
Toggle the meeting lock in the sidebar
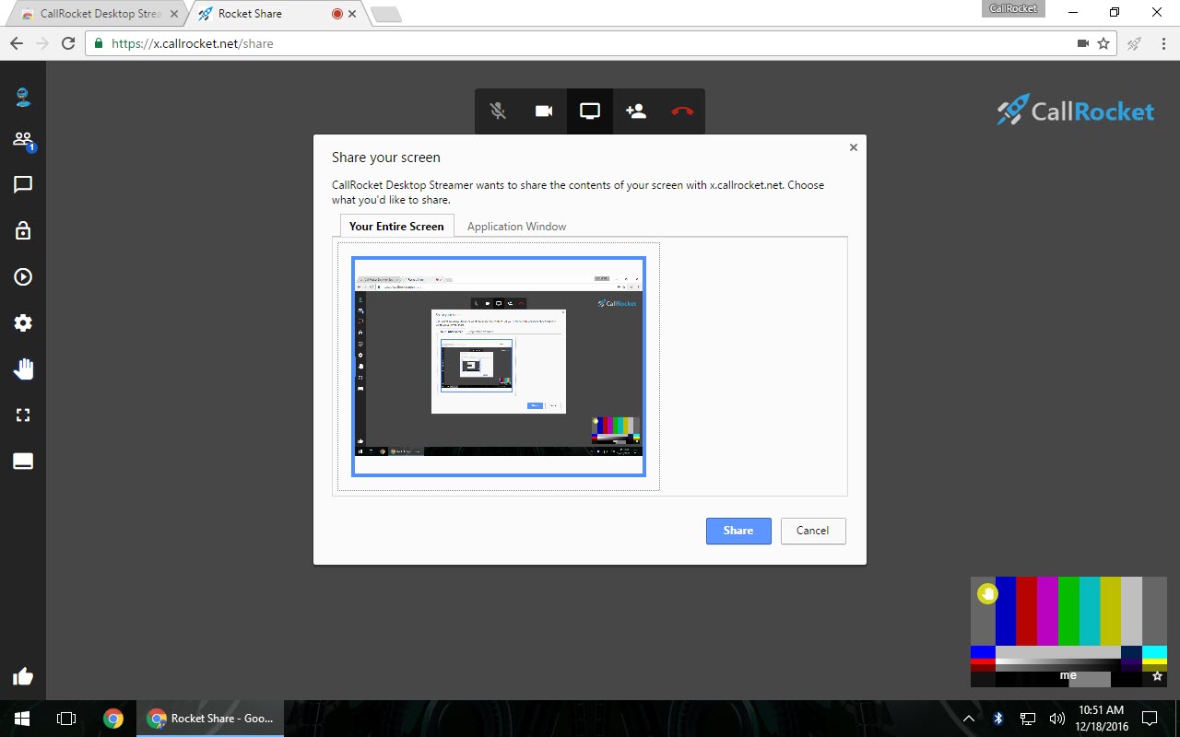(x=23, y=230)
